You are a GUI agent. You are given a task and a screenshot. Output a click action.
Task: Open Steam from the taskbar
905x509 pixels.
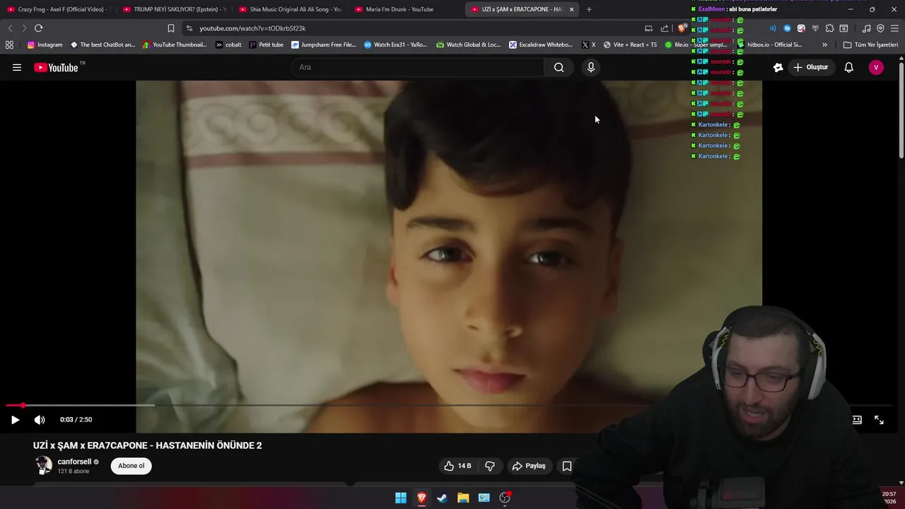coord(442,498)
